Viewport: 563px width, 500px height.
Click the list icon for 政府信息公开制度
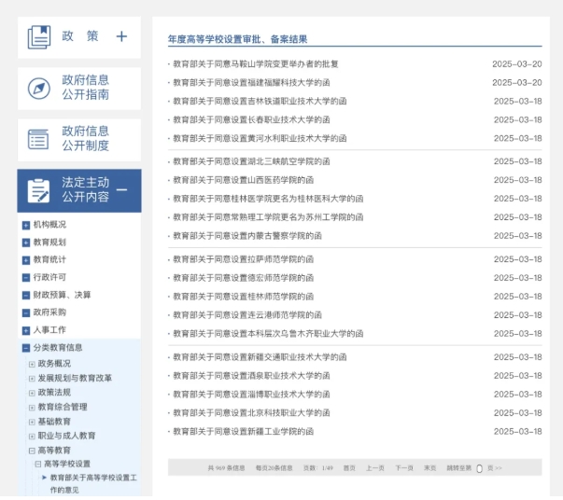pos(38,139)
